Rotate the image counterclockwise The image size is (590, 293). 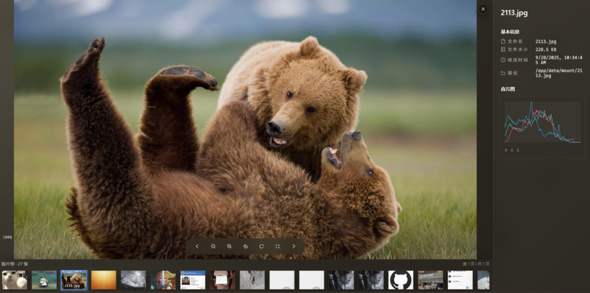(245, 246)
